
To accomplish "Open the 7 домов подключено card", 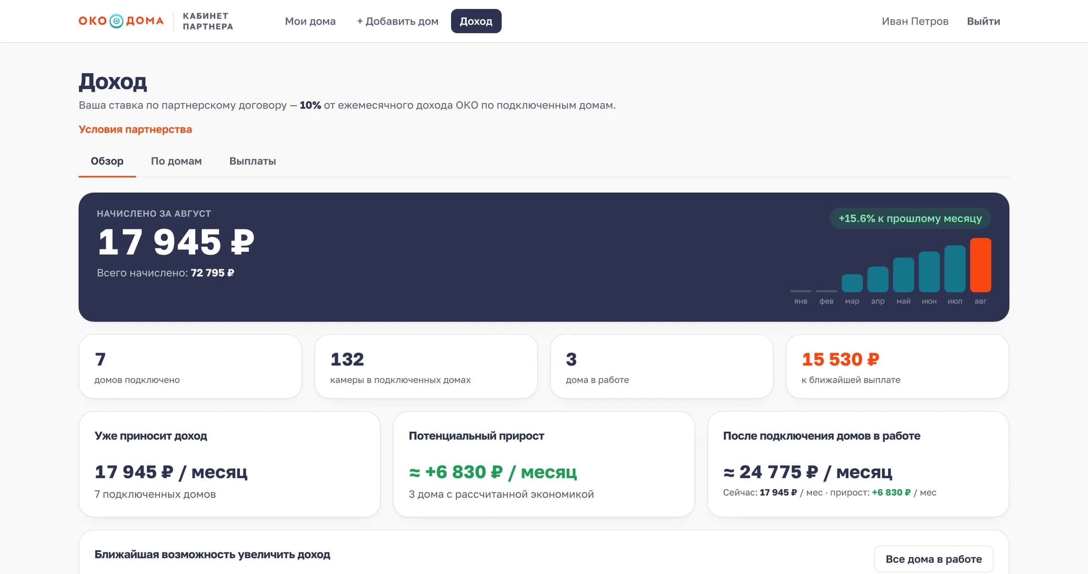I will (x=190, y=366).
